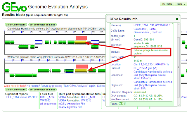Close the GEvo Results Info panel

coord(177,19)
